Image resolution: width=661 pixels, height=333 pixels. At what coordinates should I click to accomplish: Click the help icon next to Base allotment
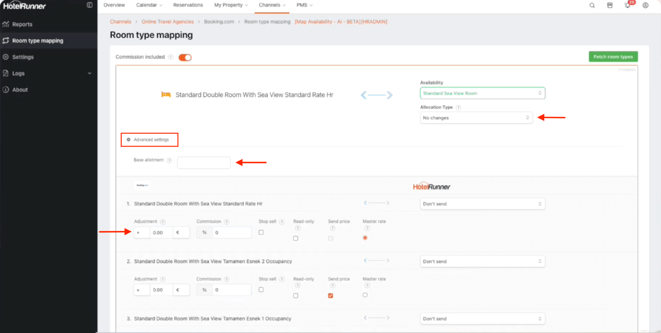pyautogui.click(x=169, y=160)
